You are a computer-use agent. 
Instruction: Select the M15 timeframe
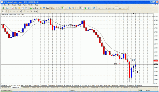click(106, 8)
